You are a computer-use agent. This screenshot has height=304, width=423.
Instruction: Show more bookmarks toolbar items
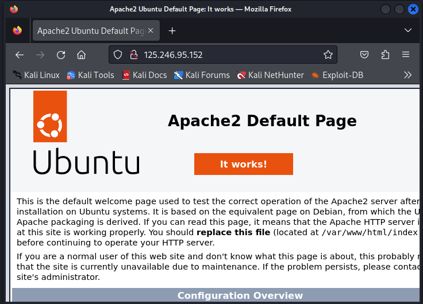407,75
